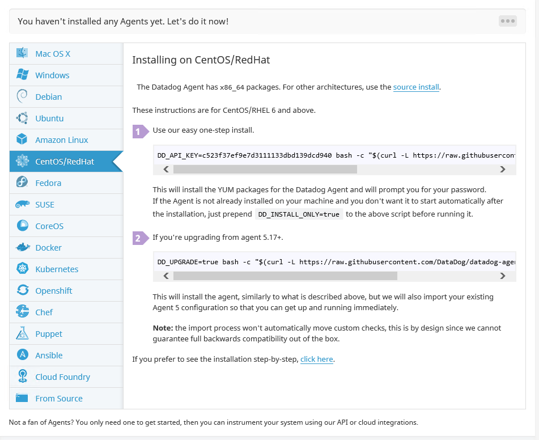Click left arrow of DD_UPGRADE command scrollbar
539x440 pixels.
pyautogui.click(x=166, y=276)
